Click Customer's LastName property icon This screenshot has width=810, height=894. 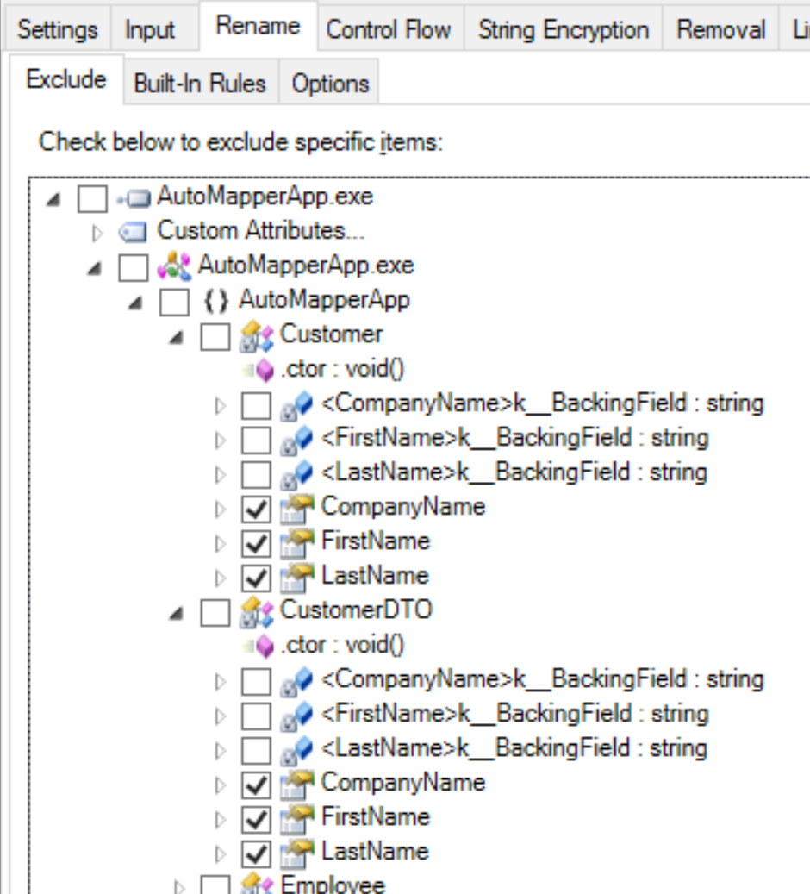pos(297,578)
